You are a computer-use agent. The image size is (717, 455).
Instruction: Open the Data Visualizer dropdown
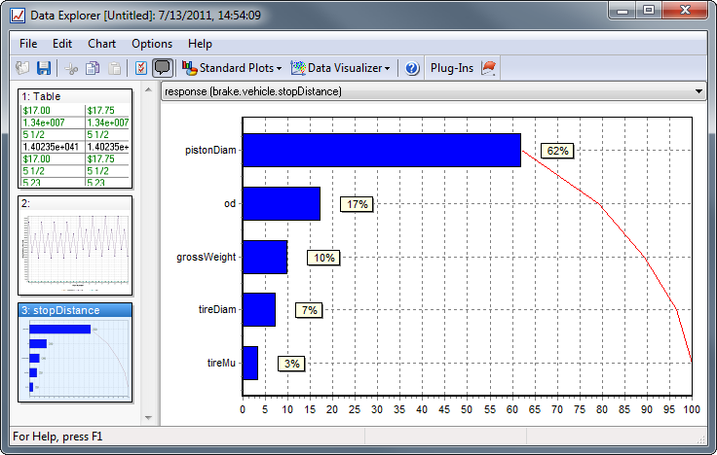click(341, 68)
